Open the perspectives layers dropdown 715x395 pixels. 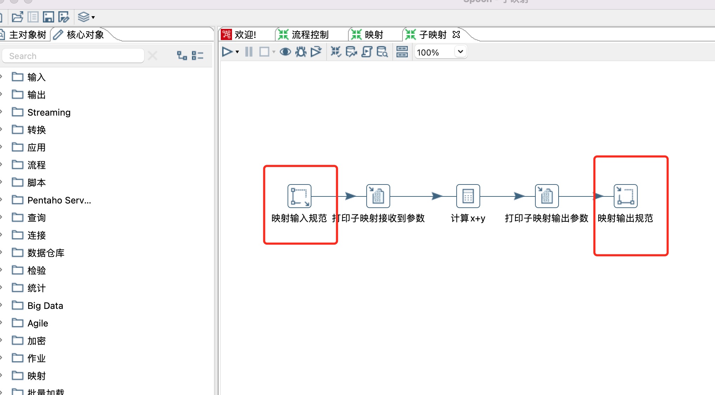click(86, 17)
